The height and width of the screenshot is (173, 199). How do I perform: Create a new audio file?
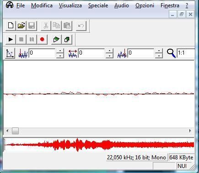pos(11,25)
